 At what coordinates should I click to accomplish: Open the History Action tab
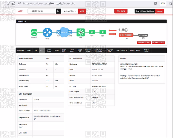[135, 50]
